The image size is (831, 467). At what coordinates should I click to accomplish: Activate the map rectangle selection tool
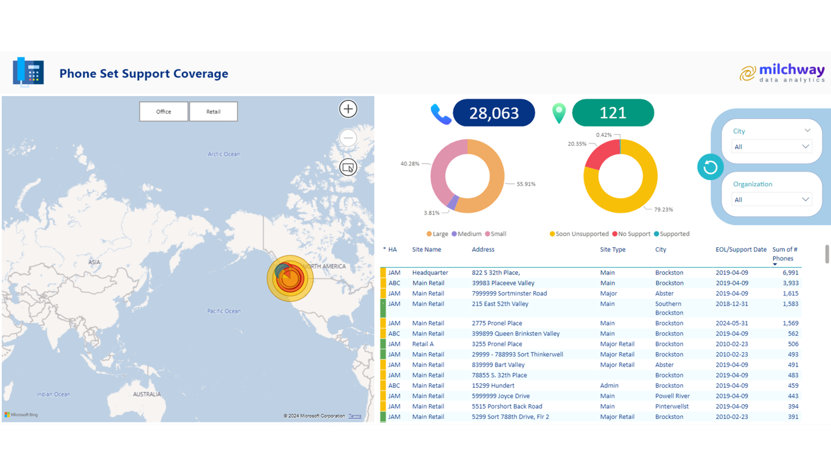tap(348, 167)
